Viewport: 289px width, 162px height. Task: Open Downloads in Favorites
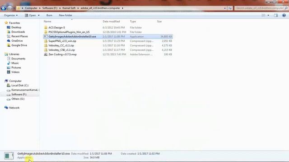[18, 32]
